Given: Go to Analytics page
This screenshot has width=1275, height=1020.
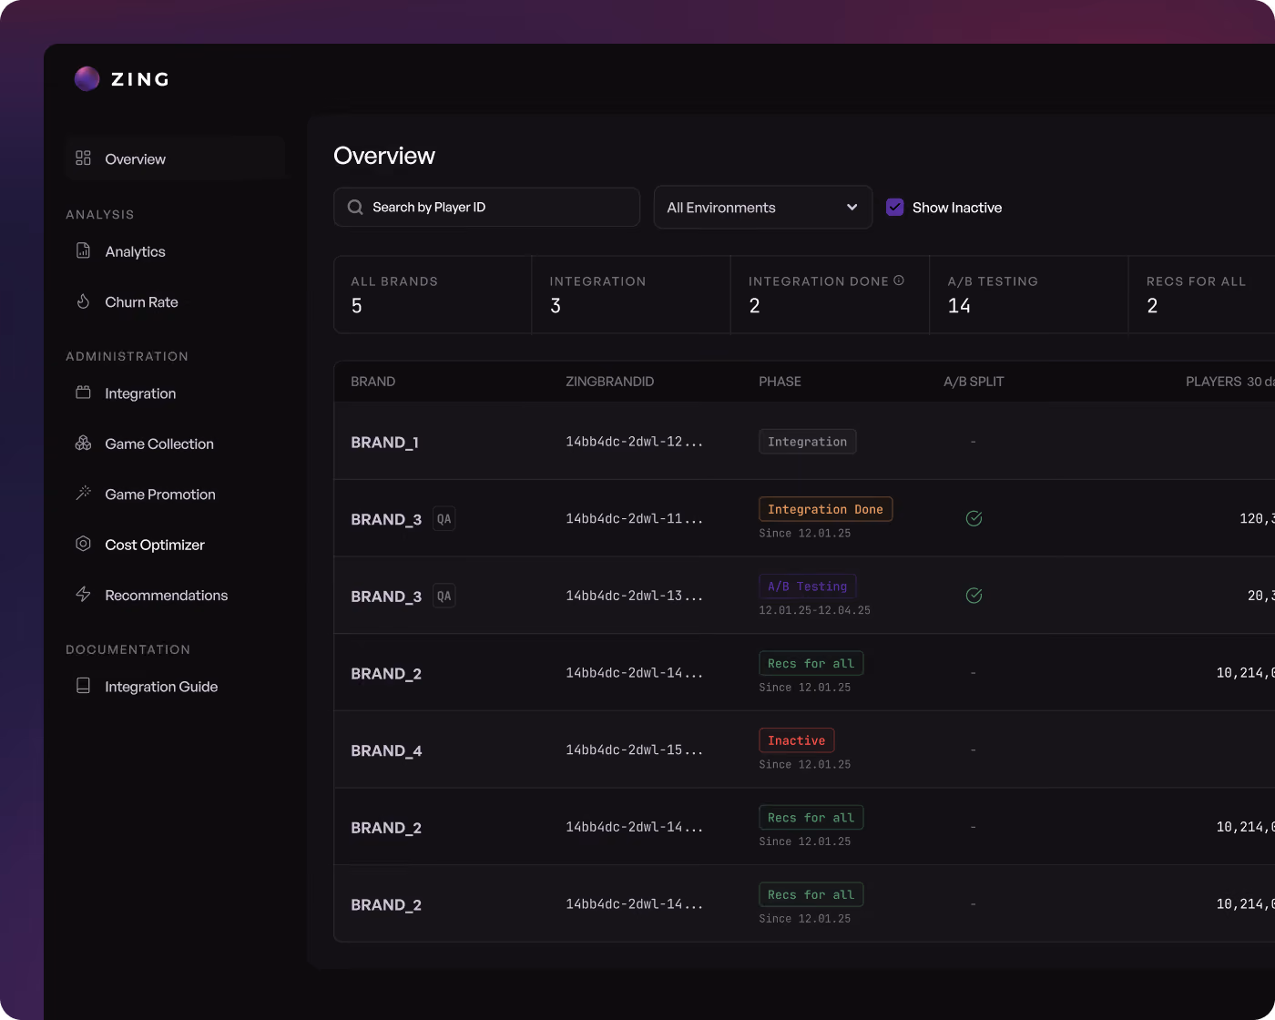Looking at the screenshot, I should [x=135, y=251].
